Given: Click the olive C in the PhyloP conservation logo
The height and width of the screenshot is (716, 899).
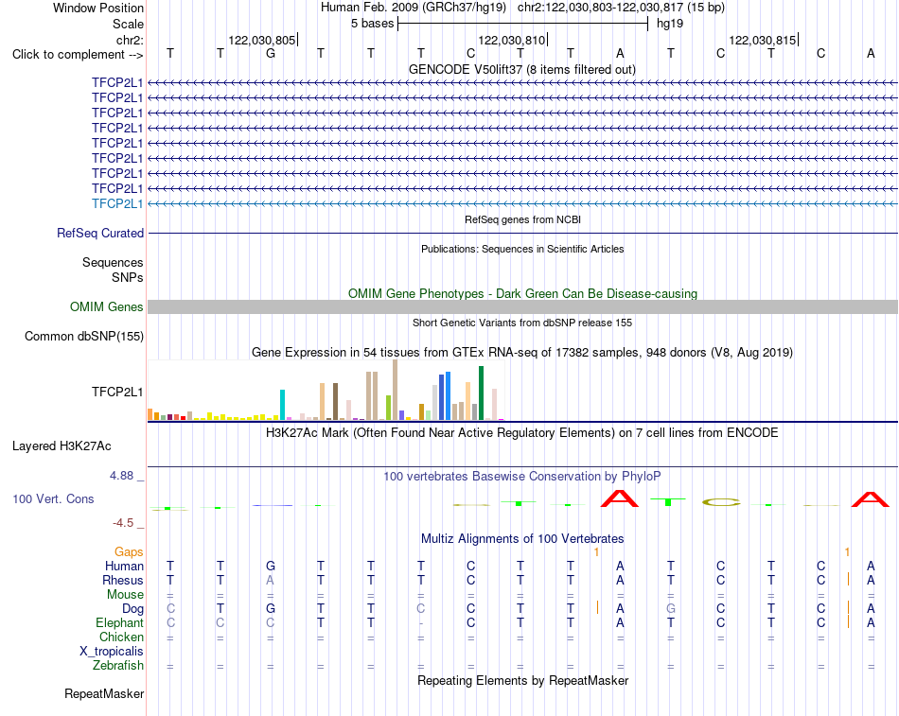Looking at the screenshot, I should click(721, 503).
